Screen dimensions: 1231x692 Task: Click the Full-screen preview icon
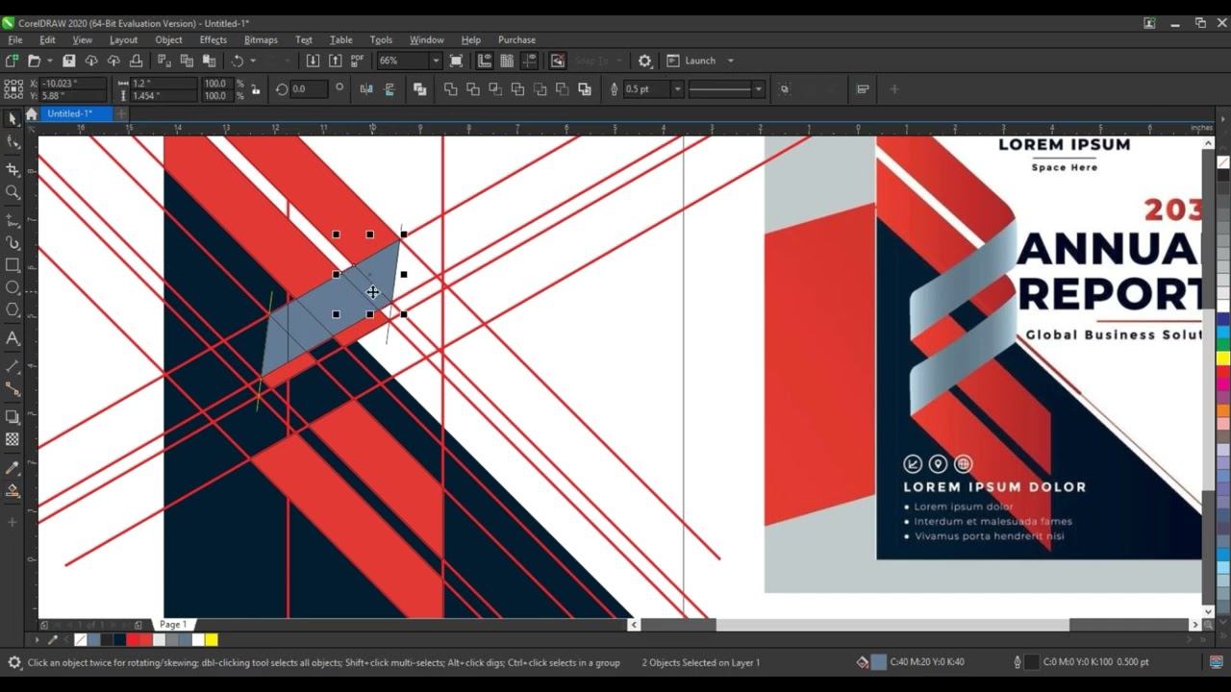click(457, 61)
